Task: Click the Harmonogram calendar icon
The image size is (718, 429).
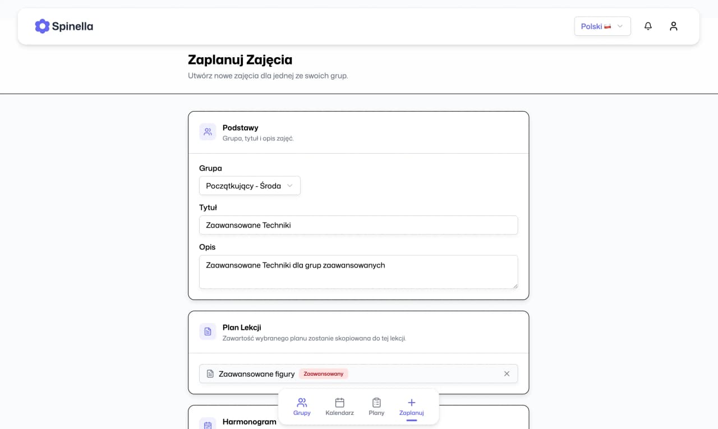Action: tap(208, 425)
